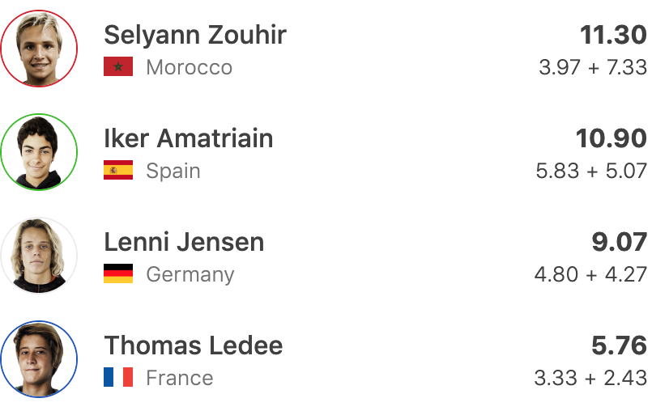Click the 3.97 + 7.33 wave breakdown
Image resolution: width=669 pixels, height=411 pixels.
pos(593,67)
